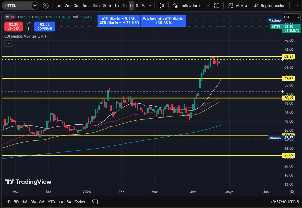Edit the order quantity field showing 1
The image size is (302, 208).
point(28,29)
